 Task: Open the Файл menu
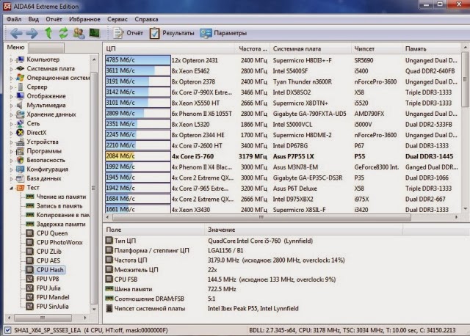click(14, 19)
